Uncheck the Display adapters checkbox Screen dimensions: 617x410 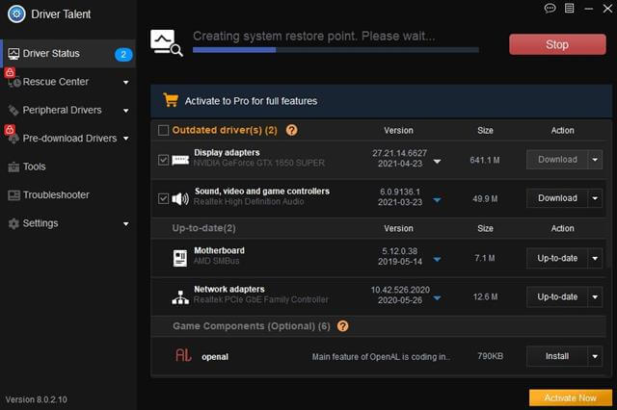163,160
